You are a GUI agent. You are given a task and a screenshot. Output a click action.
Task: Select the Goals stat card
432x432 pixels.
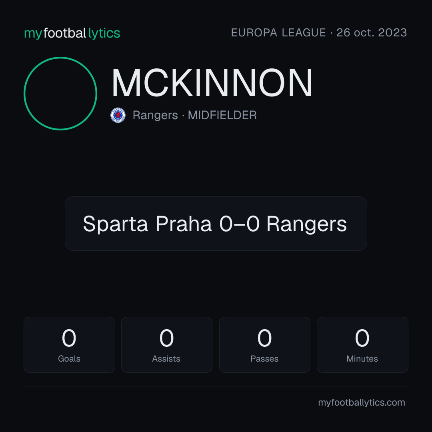[69, 345]
